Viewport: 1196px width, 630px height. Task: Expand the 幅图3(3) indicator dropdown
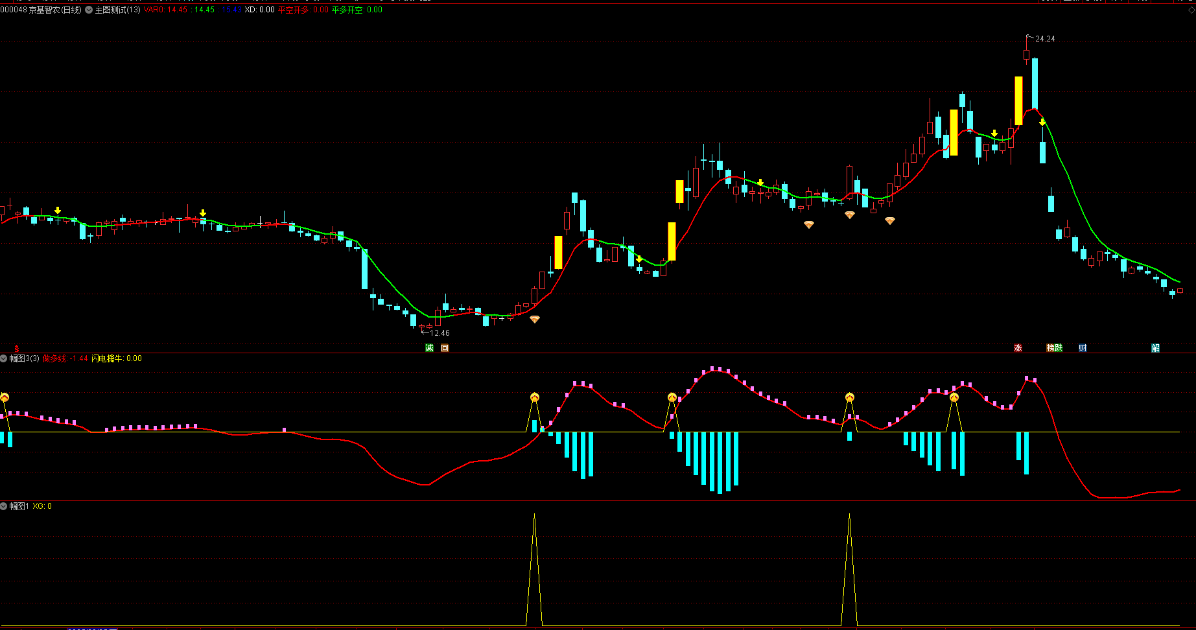pyautogui.click(x=4, y=358)
